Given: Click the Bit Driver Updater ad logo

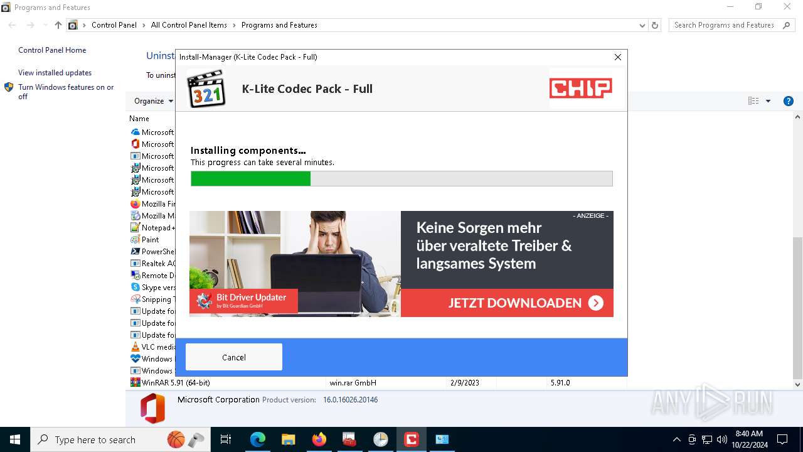Looking at the screenshot, I should pyautogui.click(x=243, y=301).
